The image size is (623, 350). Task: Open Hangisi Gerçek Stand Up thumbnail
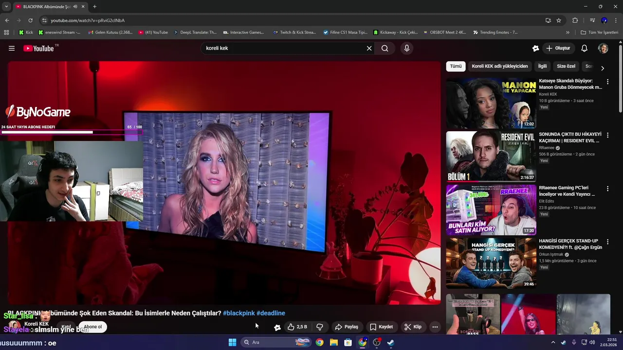point(491,263)
